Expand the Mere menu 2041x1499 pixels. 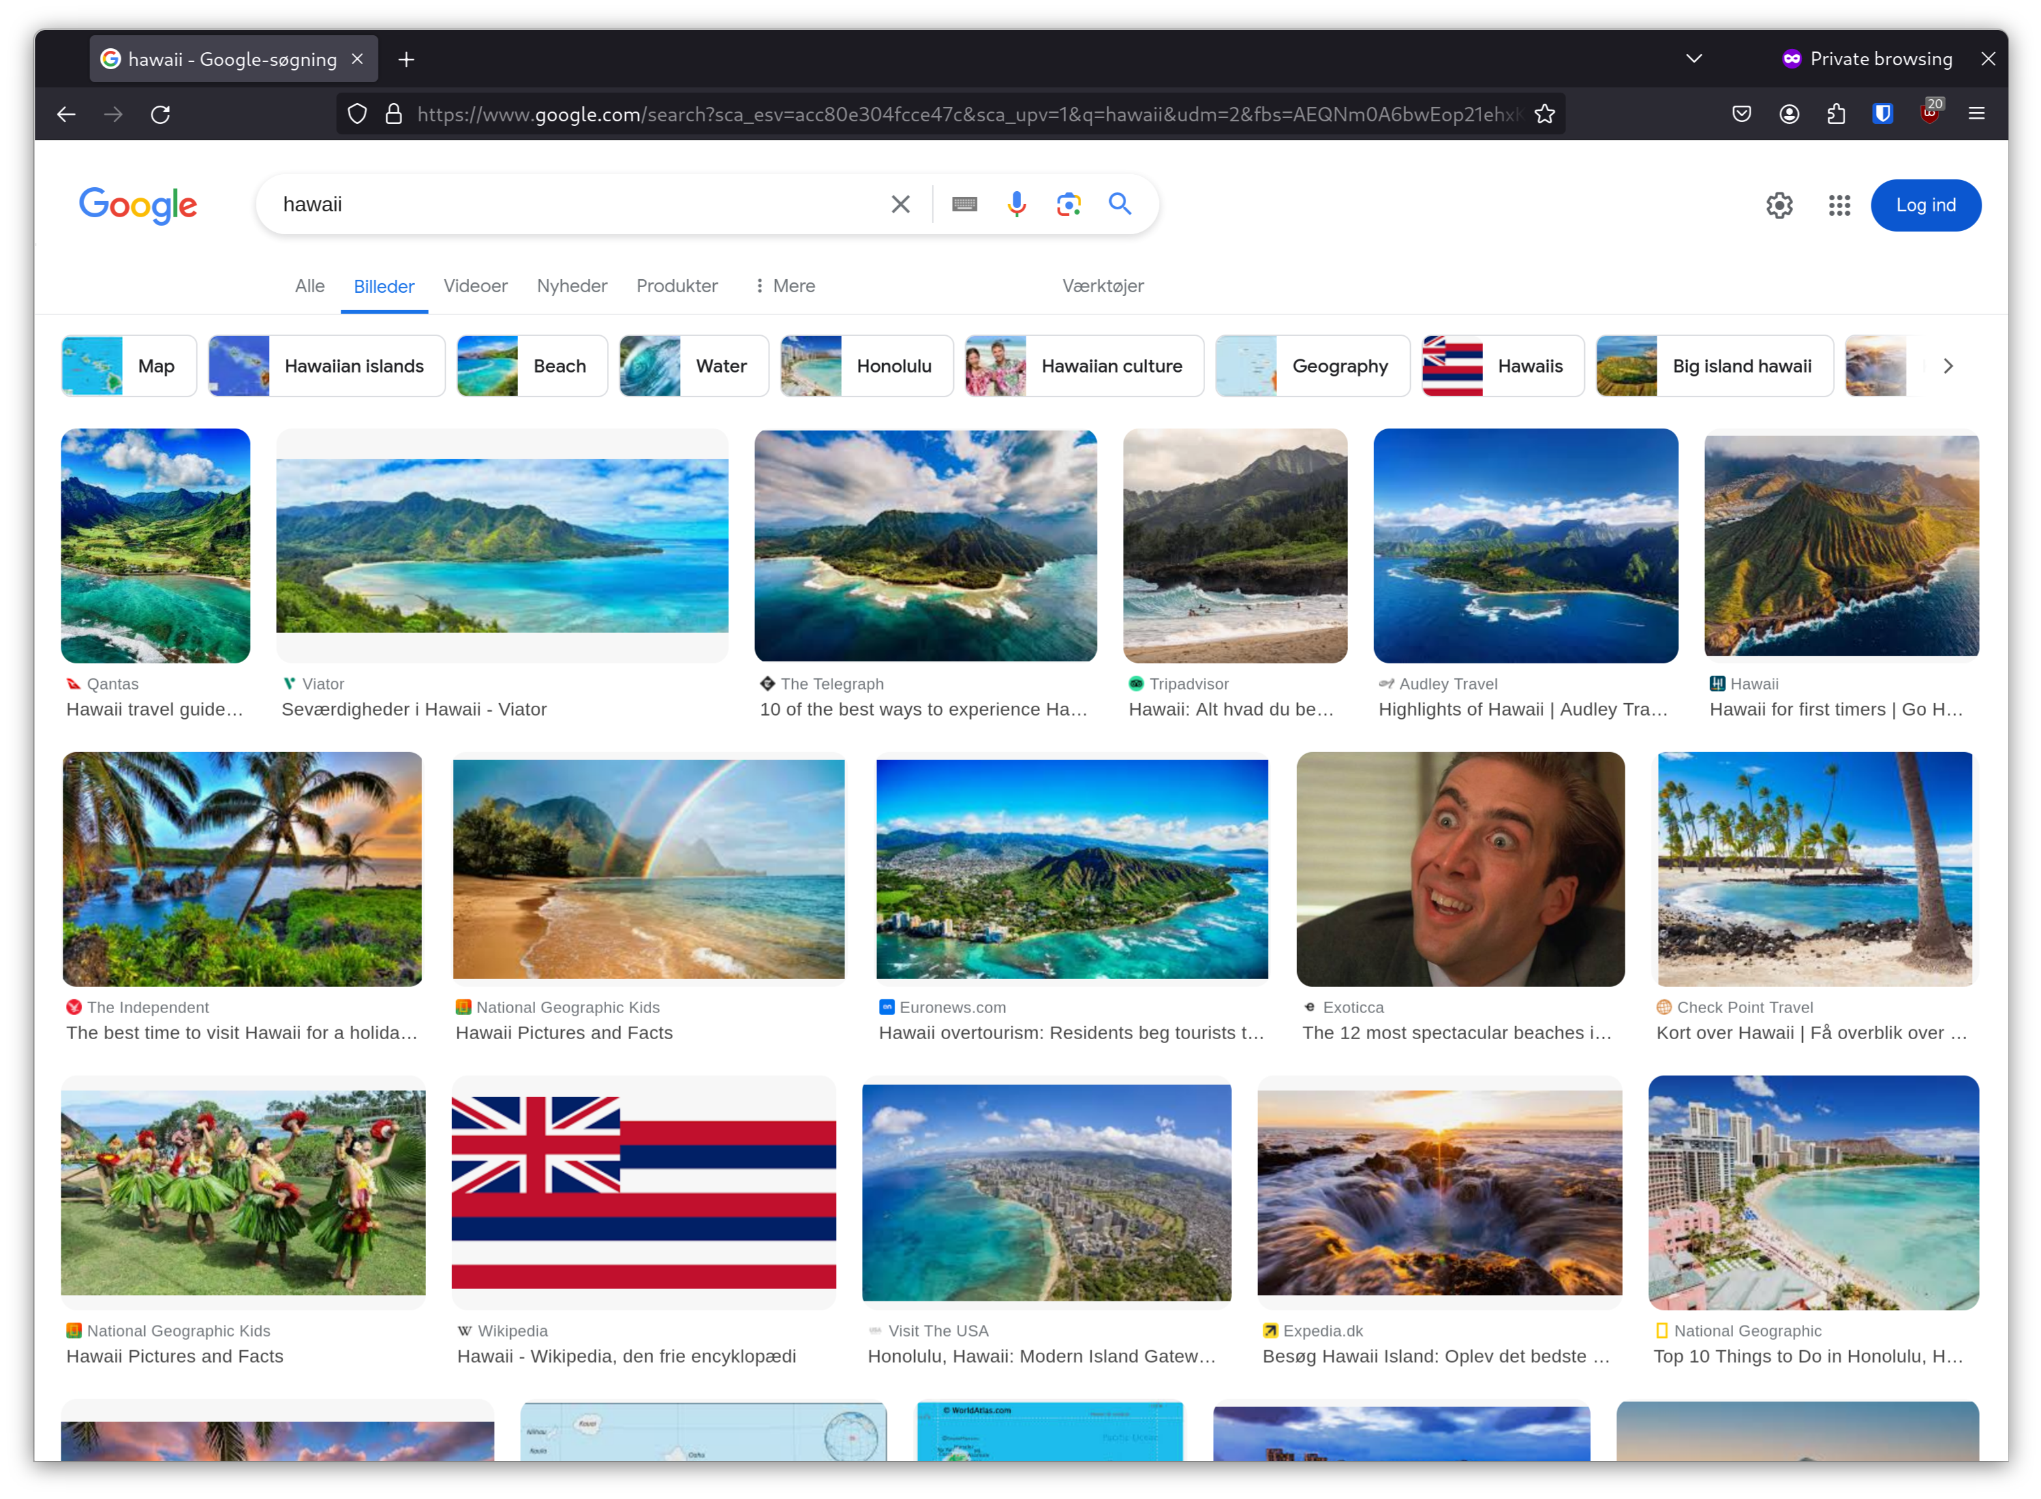pyautogui.click(x=785, y=286)
